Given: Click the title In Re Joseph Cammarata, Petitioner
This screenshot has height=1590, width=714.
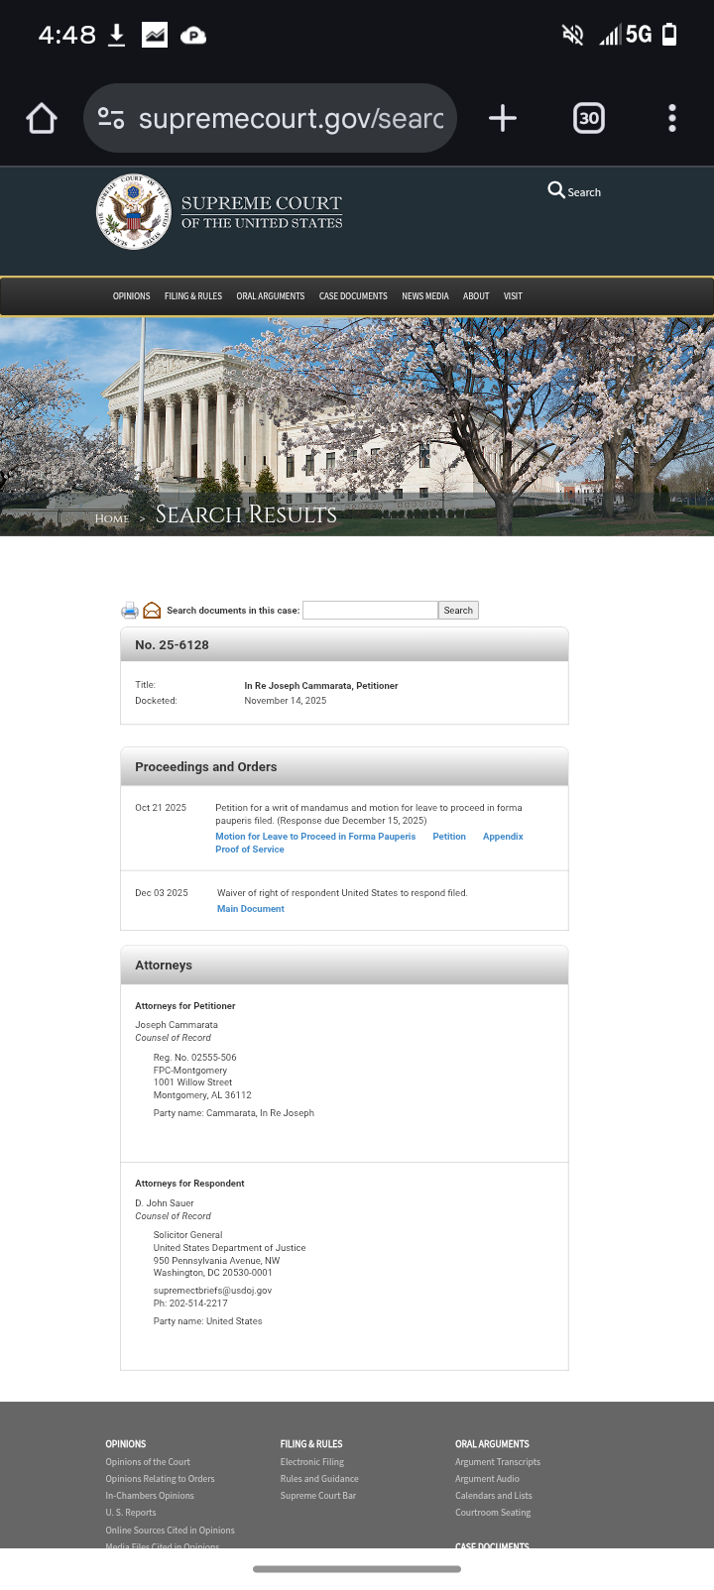Looking at the screenshot, I should tap(321, 686).
